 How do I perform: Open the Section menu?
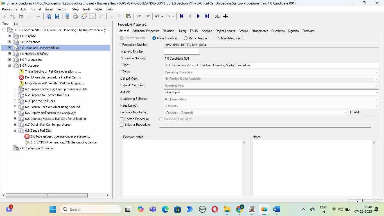pos(63,9)
